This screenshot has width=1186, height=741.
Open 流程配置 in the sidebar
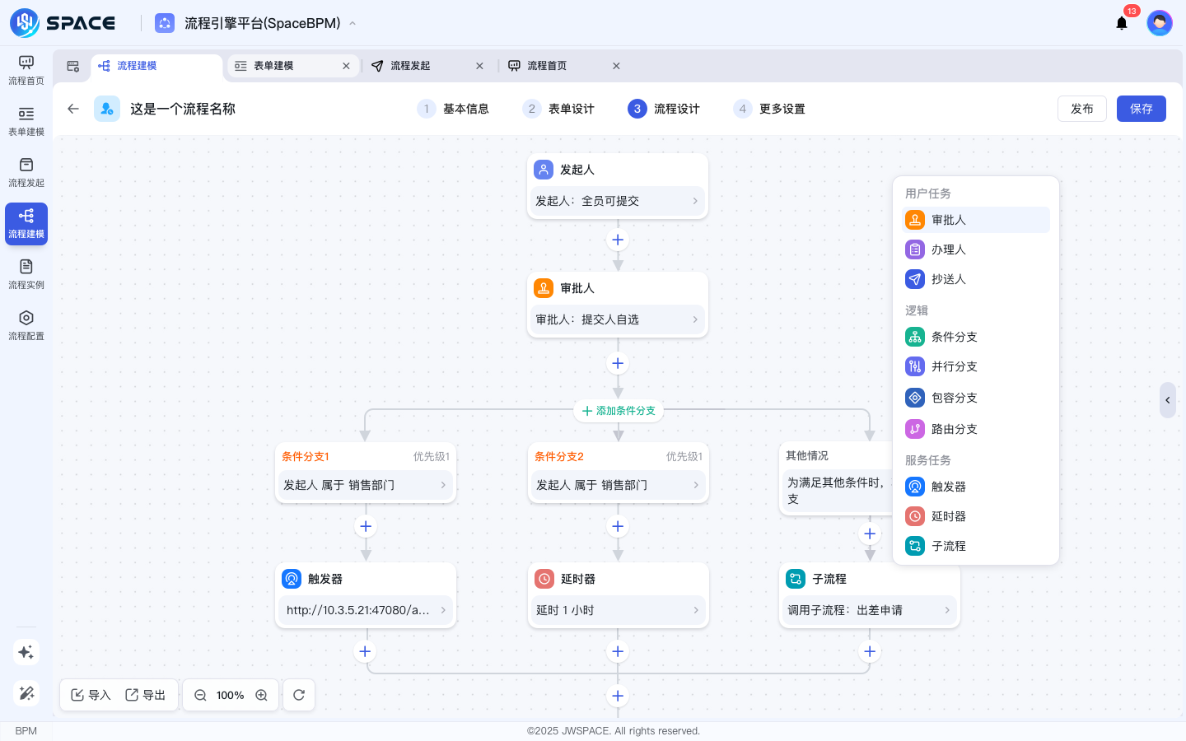(x=26, y=325)
